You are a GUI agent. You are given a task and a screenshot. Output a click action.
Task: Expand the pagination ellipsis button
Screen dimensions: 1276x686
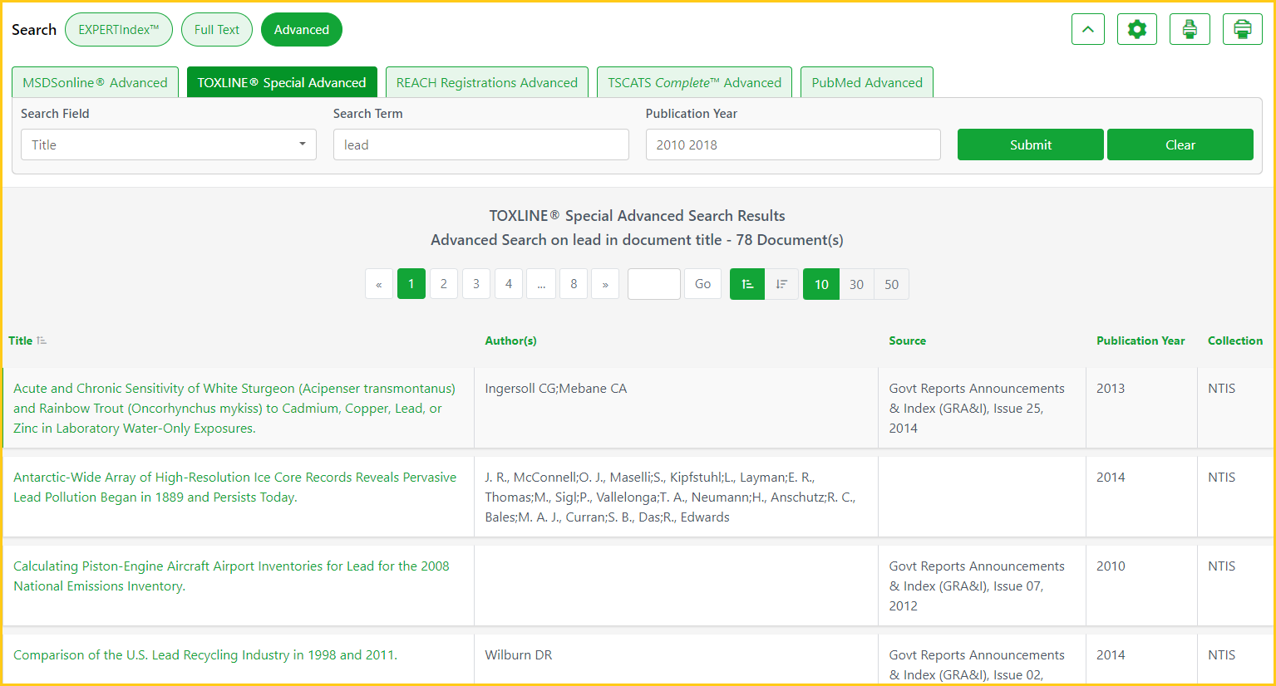(541, 284)
